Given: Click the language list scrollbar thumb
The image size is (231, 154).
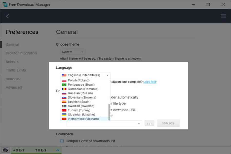Looking at the screenshot, I should [x=109, y=112].
